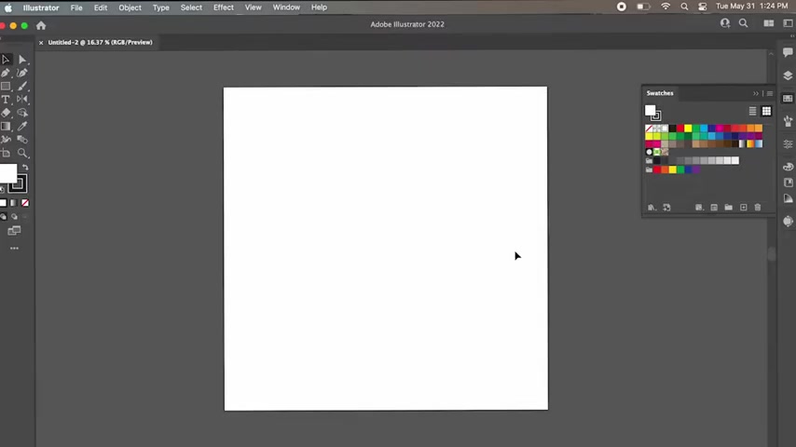
Task: Open the Swatches panel flyout menu
Action: tap(770, 93)
